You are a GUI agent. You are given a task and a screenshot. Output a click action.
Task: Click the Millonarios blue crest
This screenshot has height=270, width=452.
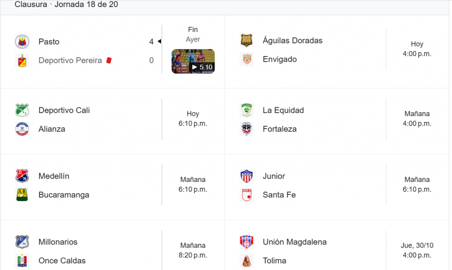coord(22,242)
